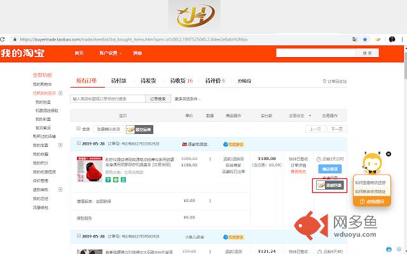This screenshot has height=254, width=407.
Task: Click the chat bubble icon on 点我提问
Action: click(362, 201)
